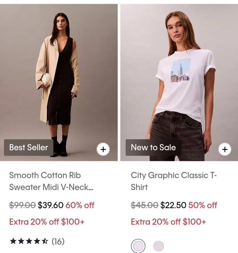The width and height of the screenshot is (238, 253).
Task: Select the first circled color swatch
Action: 138,246
